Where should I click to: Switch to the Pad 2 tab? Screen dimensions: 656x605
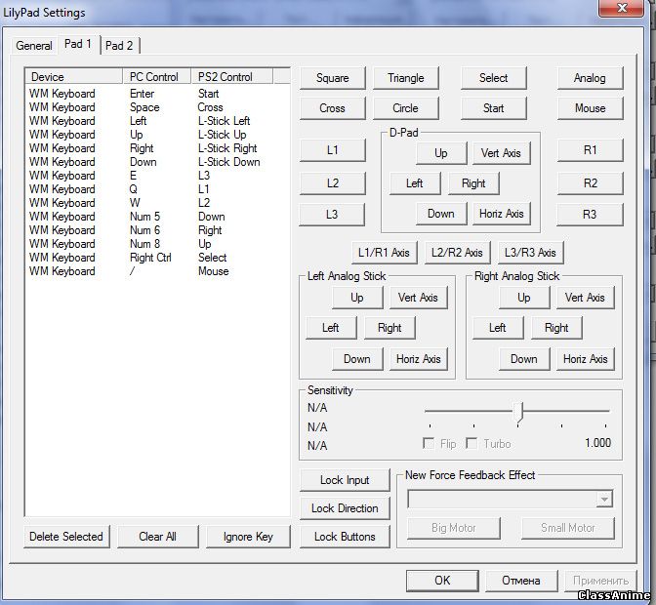click(120, 45)
